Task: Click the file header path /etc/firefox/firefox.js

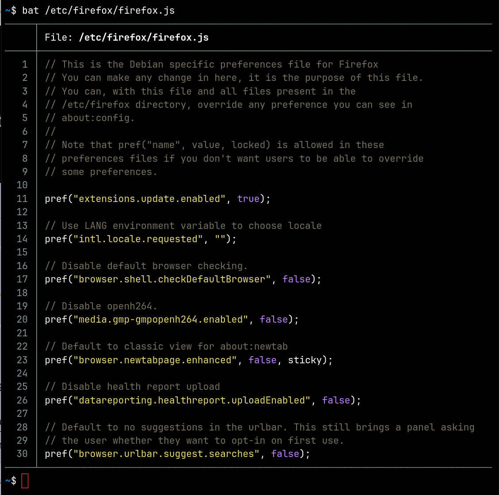Action: coord(144,38)
